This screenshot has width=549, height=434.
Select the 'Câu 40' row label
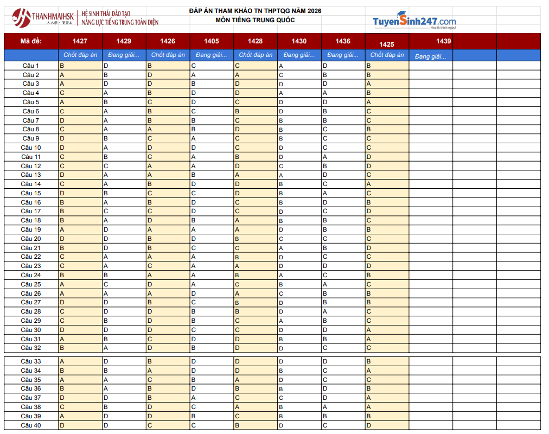tap(31, 425)
